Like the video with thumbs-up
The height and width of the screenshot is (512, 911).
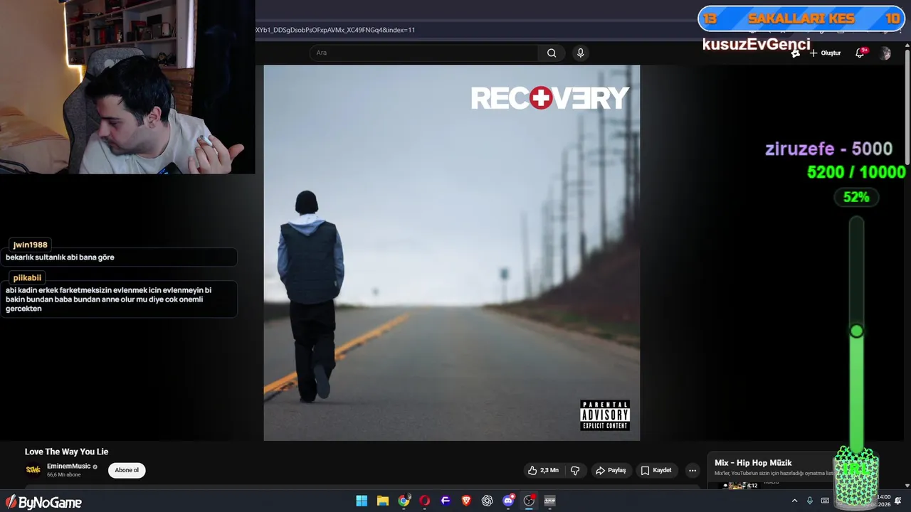click(543, 470)
